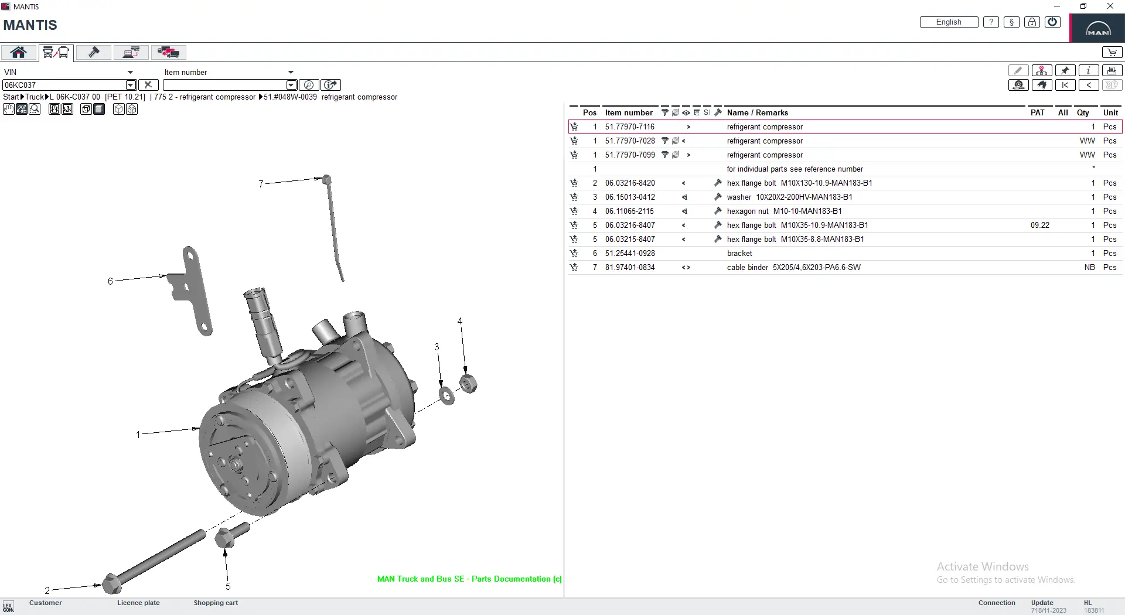The height and width of the screenshot is (615, 1125).
Task: Open the shopping cart icon top right
Action: tap(1112, 52)
